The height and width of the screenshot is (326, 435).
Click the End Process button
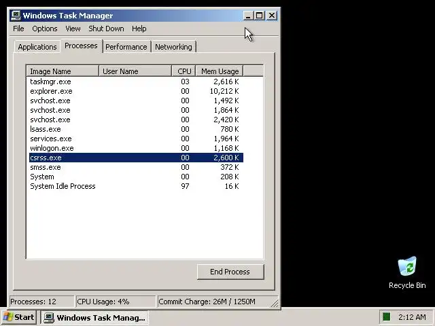(x=230, y=272)
